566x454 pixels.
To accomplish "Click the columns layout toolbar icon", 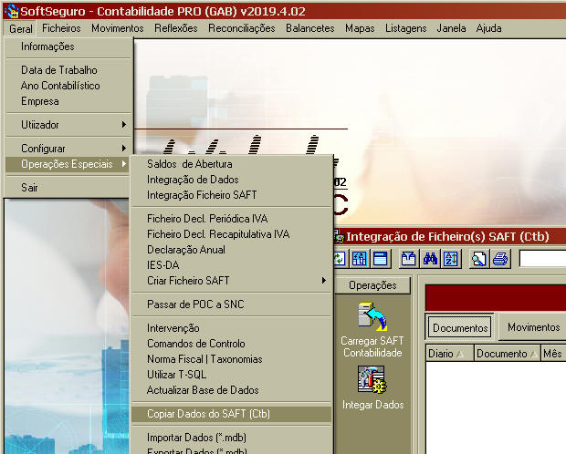I will pyautogui.click(x=359, y=259).
